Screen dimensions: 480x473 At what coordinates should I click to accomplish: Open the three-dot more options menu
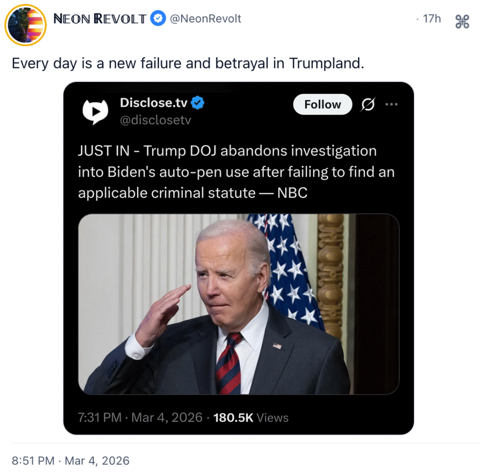coord(391,105)
